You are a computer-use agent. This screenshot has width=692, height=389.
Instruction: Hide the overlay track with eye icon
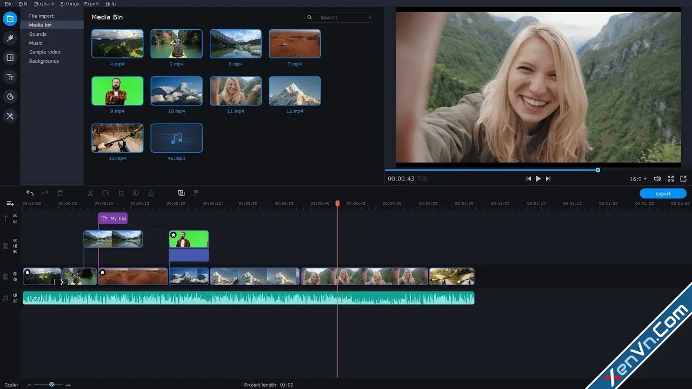15,240
